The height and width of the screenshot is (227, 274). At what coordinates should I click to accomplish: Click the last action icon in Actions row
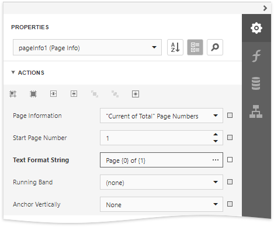coord(136,94)
